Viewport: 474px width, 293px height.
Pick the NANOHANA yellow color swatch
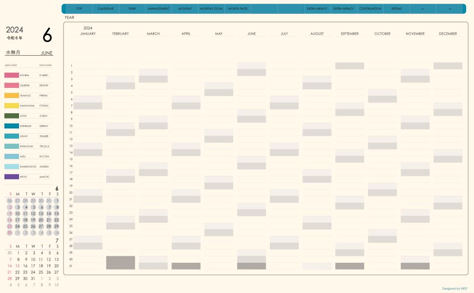(x=12, y=105)
